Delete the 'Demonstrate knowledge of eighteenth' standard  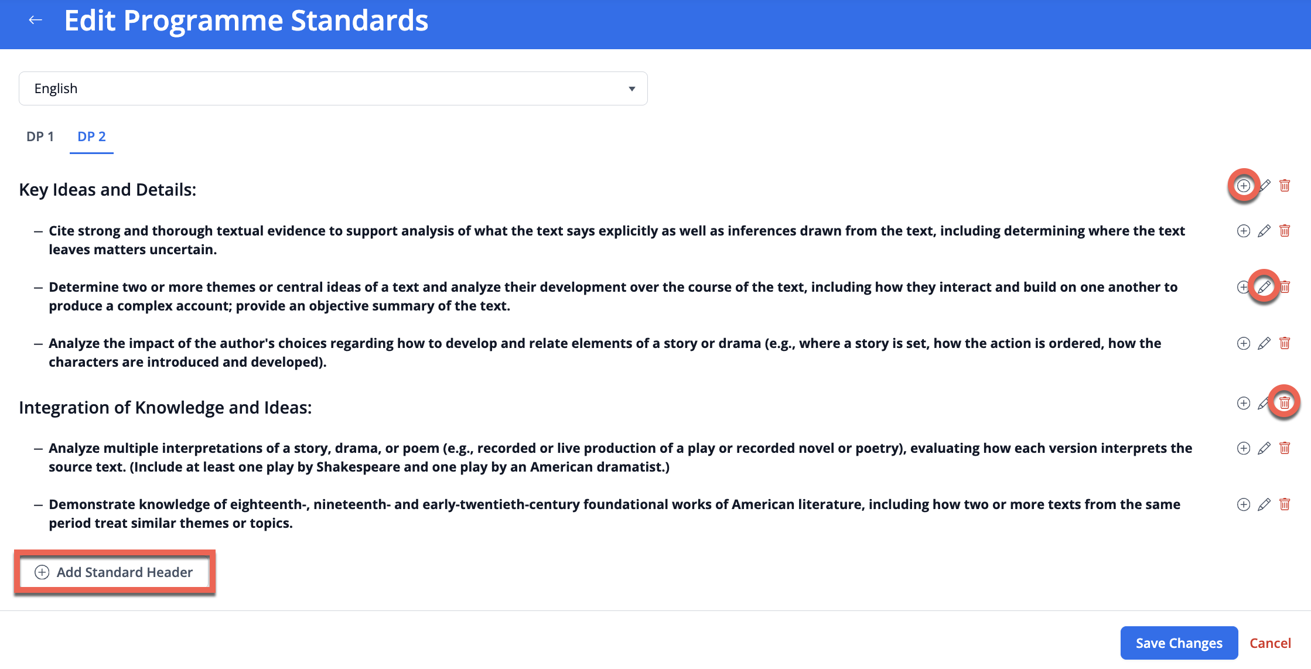tap(1285, 504)
